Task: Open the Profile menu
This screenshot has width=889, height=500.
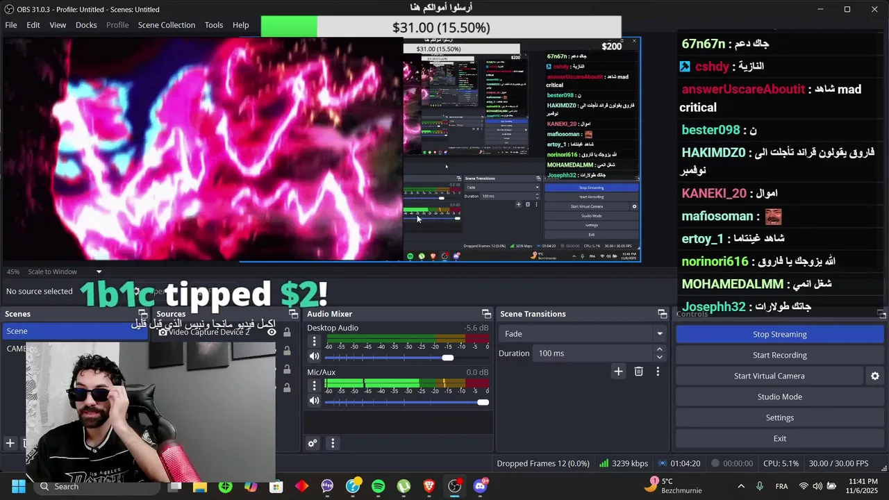Action: click(x=117, y=25)
